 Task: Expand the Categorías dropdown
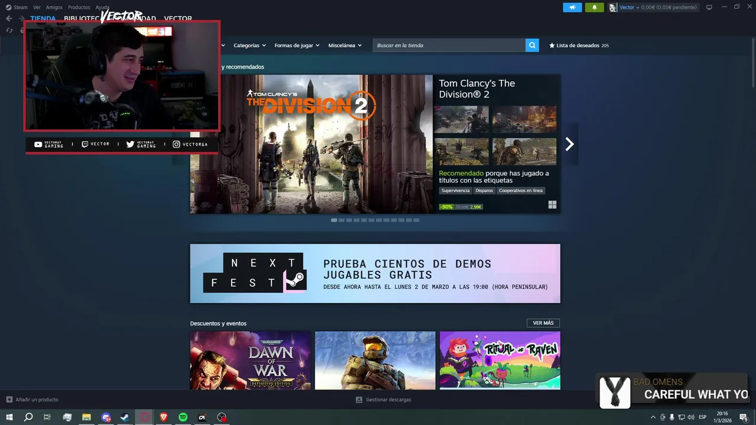point(249,45)
